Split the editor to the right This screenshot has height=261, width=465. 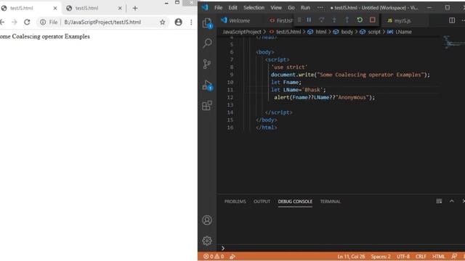pyautogui.click(x=452, y=20)
